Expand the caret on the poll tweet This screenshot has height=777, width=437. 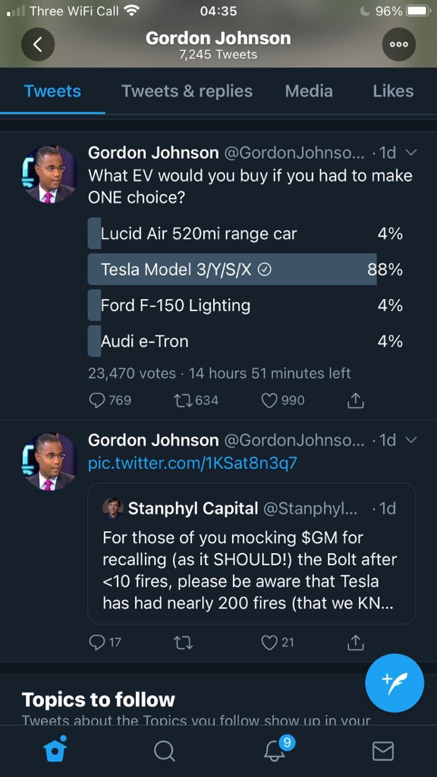[410, 153]
